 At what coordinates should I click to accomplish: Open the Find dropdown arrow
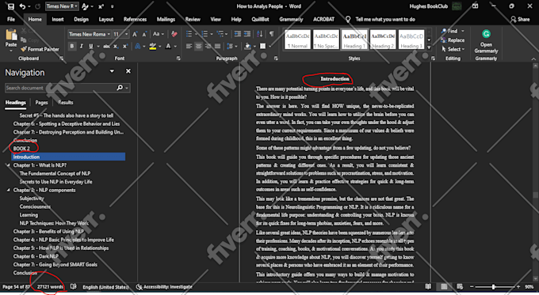tap(463, 31)
